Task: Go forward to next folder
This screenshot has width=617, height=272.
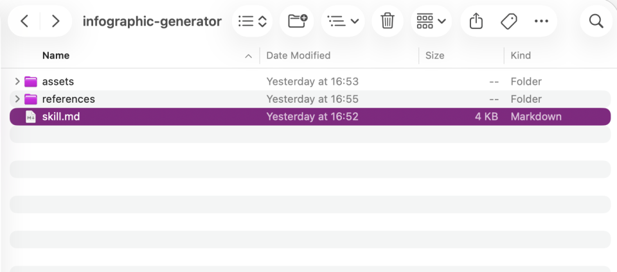Action: click(56, 21)
